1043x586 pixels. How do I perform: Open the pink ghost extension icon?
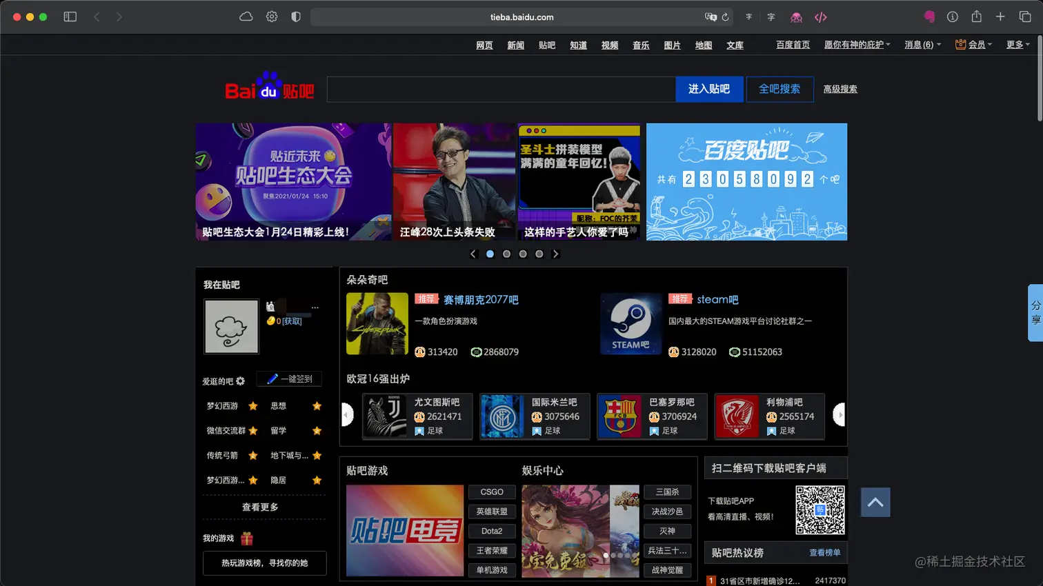coord(796,17)
